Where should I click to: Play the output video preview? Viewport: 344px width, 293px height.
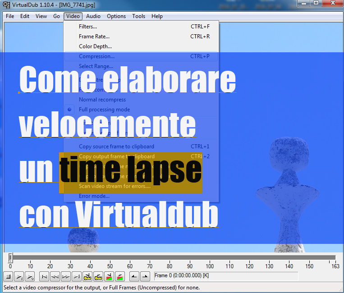coord(30,277)
